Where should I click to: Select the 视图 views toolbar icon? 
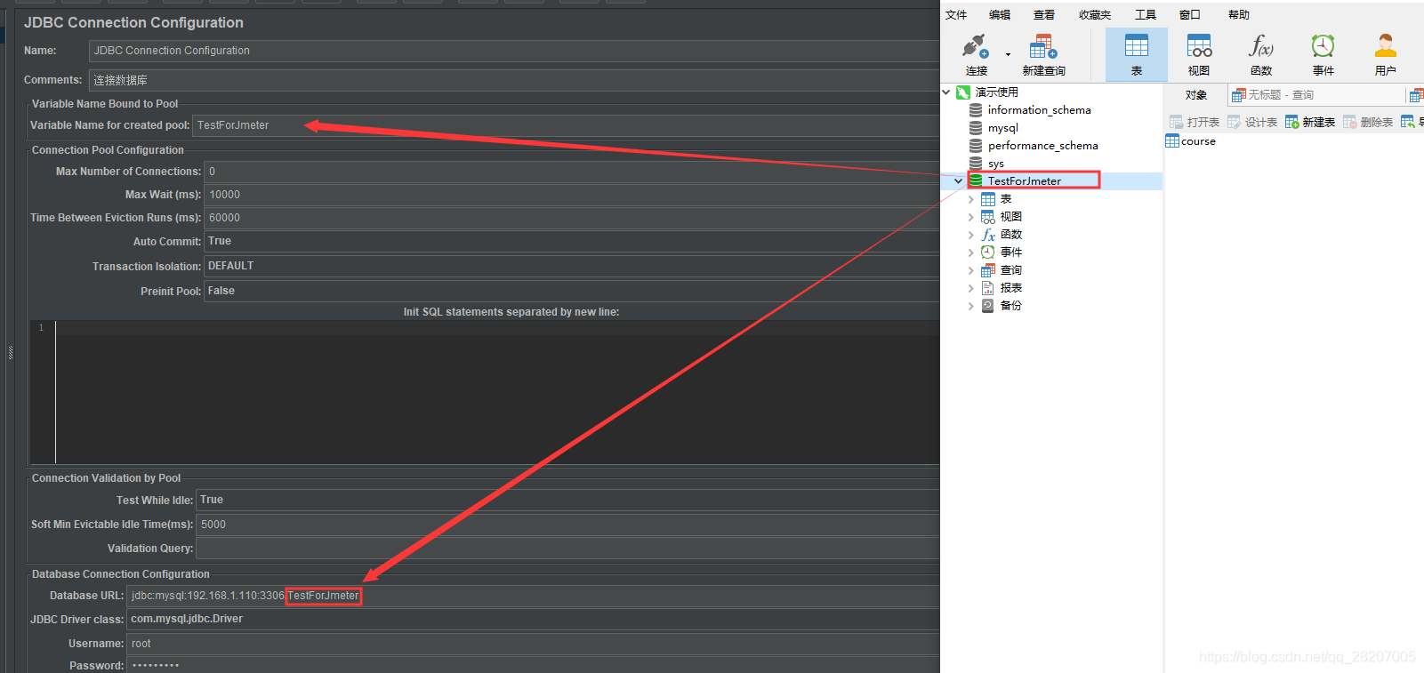pos(1199,54)
